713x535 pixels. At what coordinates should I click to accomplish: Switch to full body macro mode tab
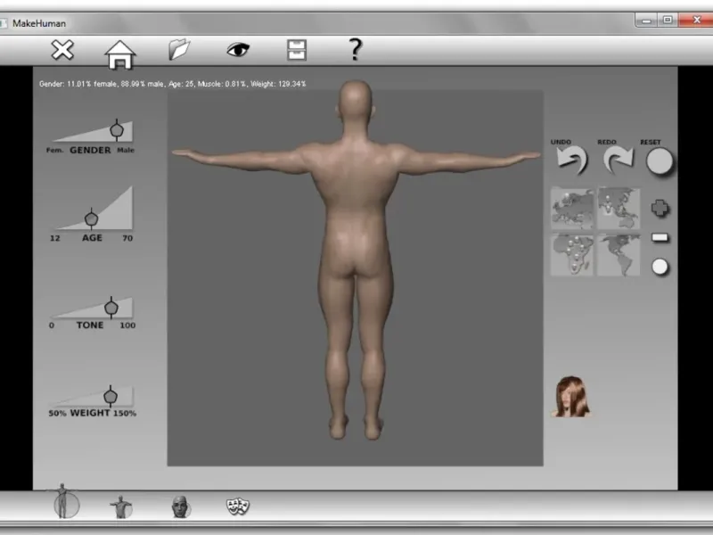63,502
